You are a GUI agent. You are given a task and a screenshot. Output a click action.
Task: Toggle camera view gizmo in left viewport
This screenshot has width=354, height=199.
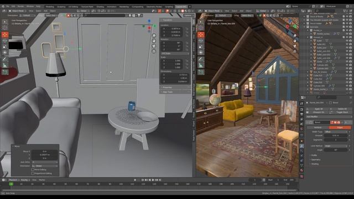[x=154, y=46]
